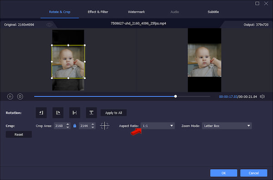The height and width of the screenshot is (180, 273).
Task: Click the filename 7508627-uhd_2160_4096_25fps.mp4
Action: coord(138,23)
